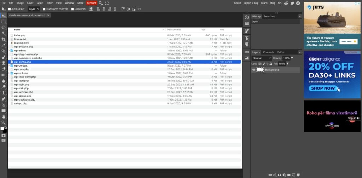Image resolution: width=362 pixels, height=178 pixels.
Task: Open the Twitter link icon
Action: 292,3
